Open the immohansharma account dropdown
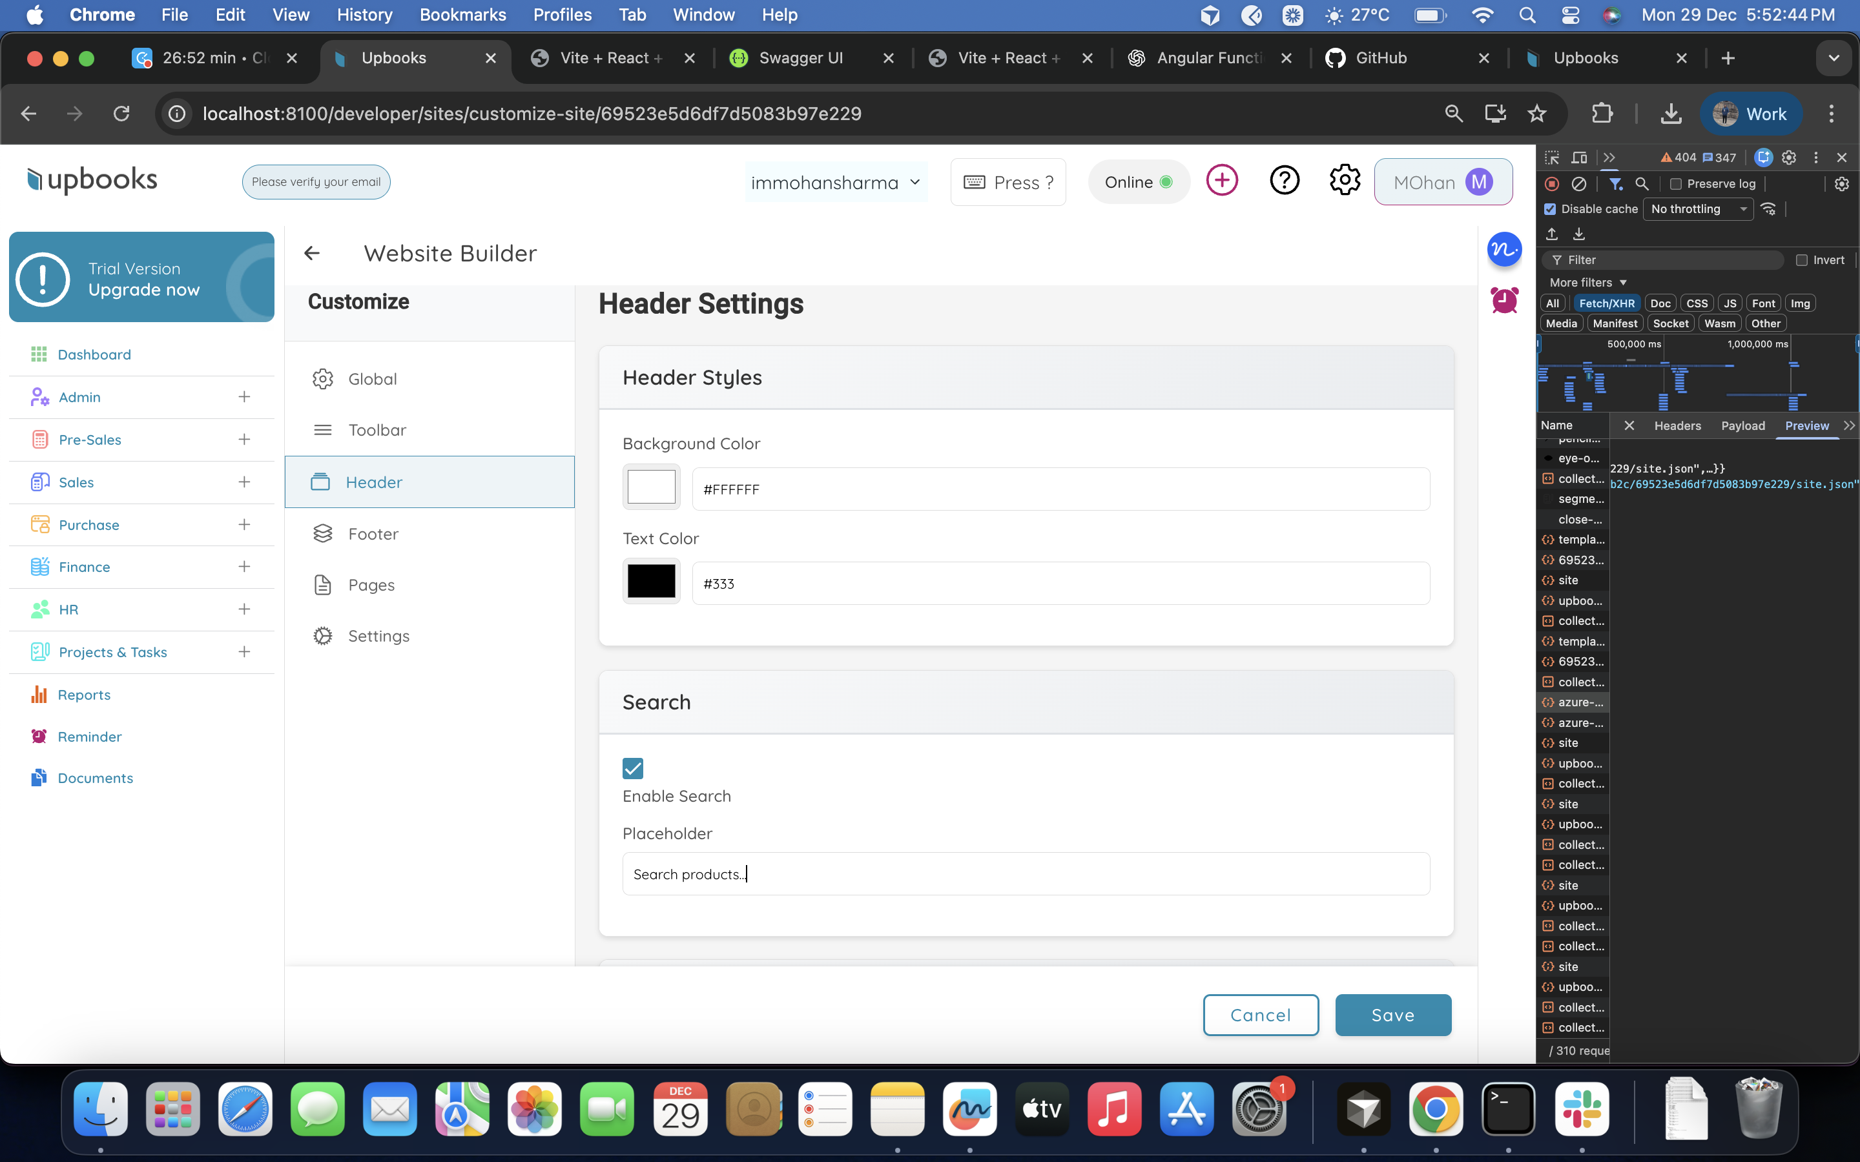Image resolution: width=1860 pixels, height=1162 pixels. (836, 182)
